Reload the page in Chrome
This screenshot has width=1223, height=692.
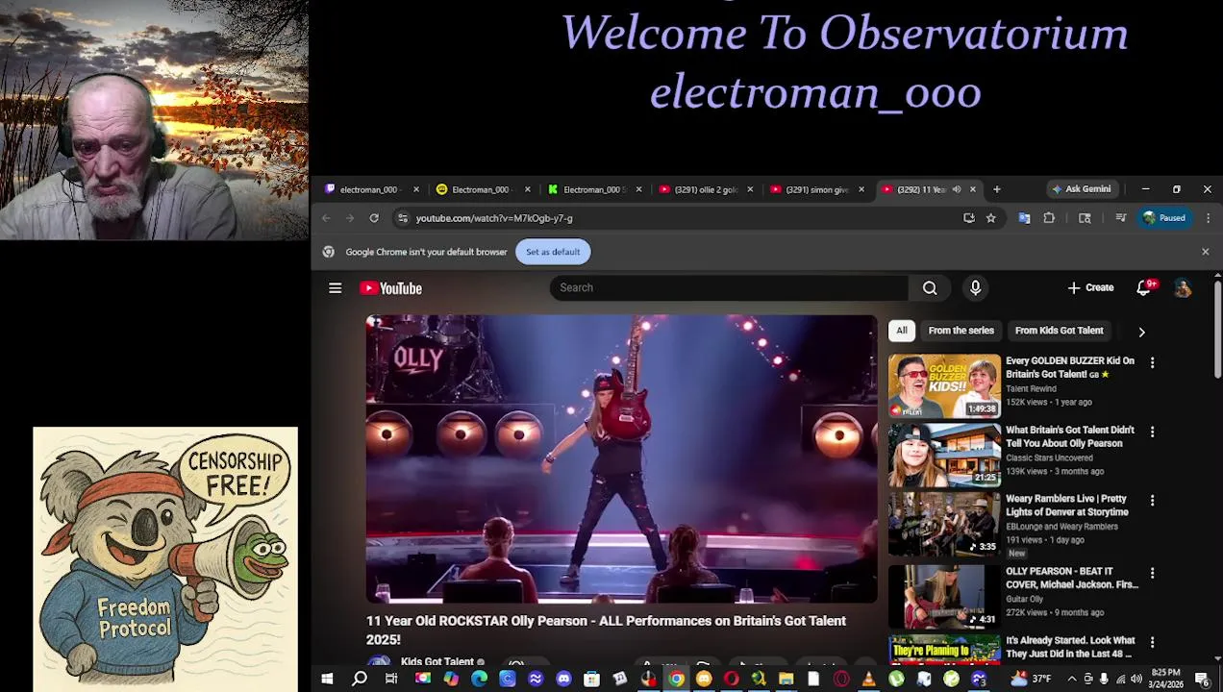tap(374, 218)
